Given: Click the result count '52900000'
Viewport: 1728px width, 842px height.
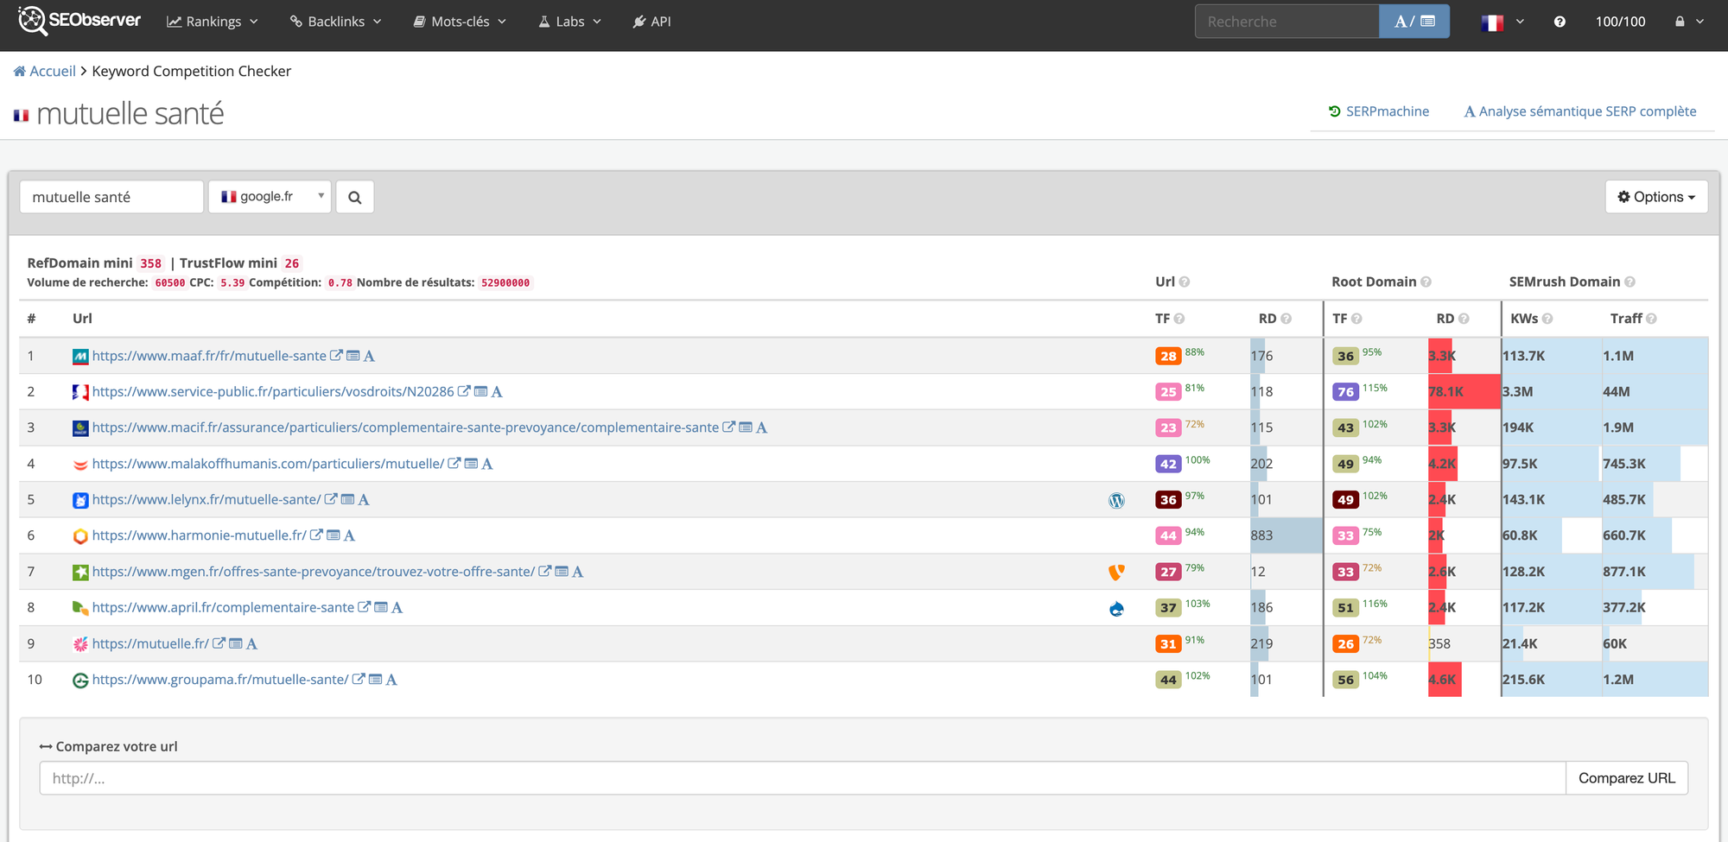Looking at the screenshot, I should pyautogui.click(x=505, y=283).
